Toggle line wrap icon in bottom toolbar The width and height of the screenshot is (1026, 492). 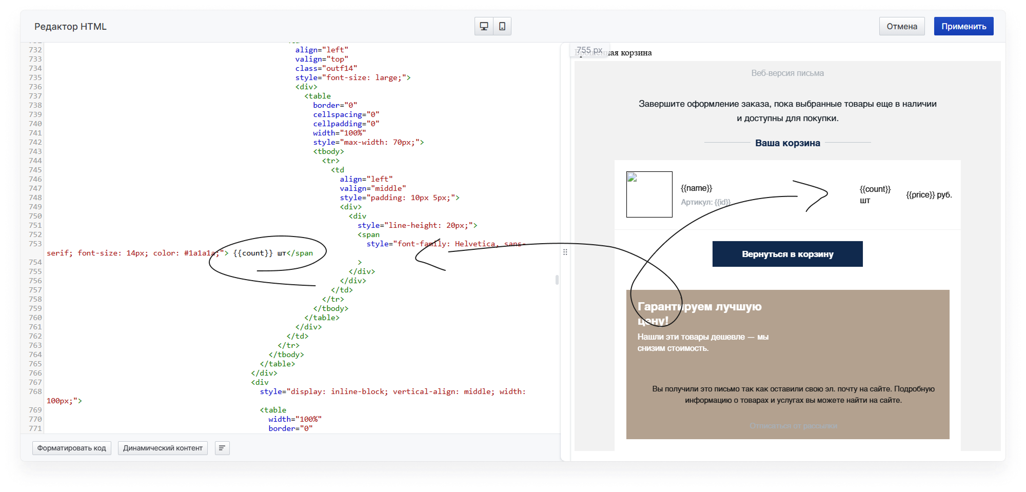pos(222,448)
